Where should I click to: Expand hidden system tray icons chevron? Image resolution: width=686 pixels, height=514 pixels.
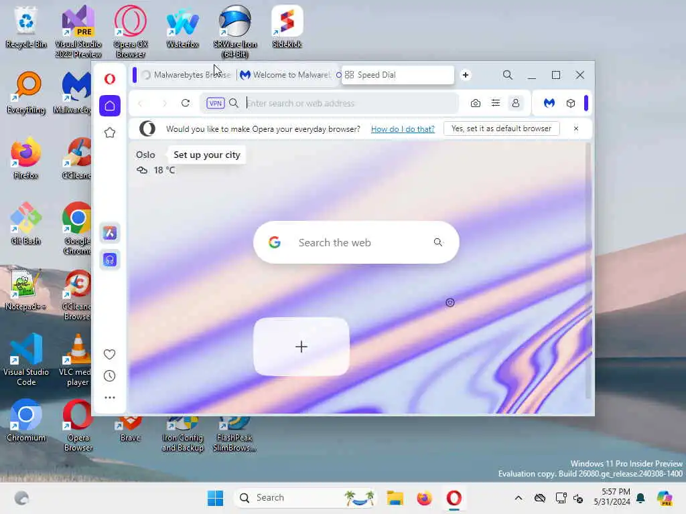point(519,498)
